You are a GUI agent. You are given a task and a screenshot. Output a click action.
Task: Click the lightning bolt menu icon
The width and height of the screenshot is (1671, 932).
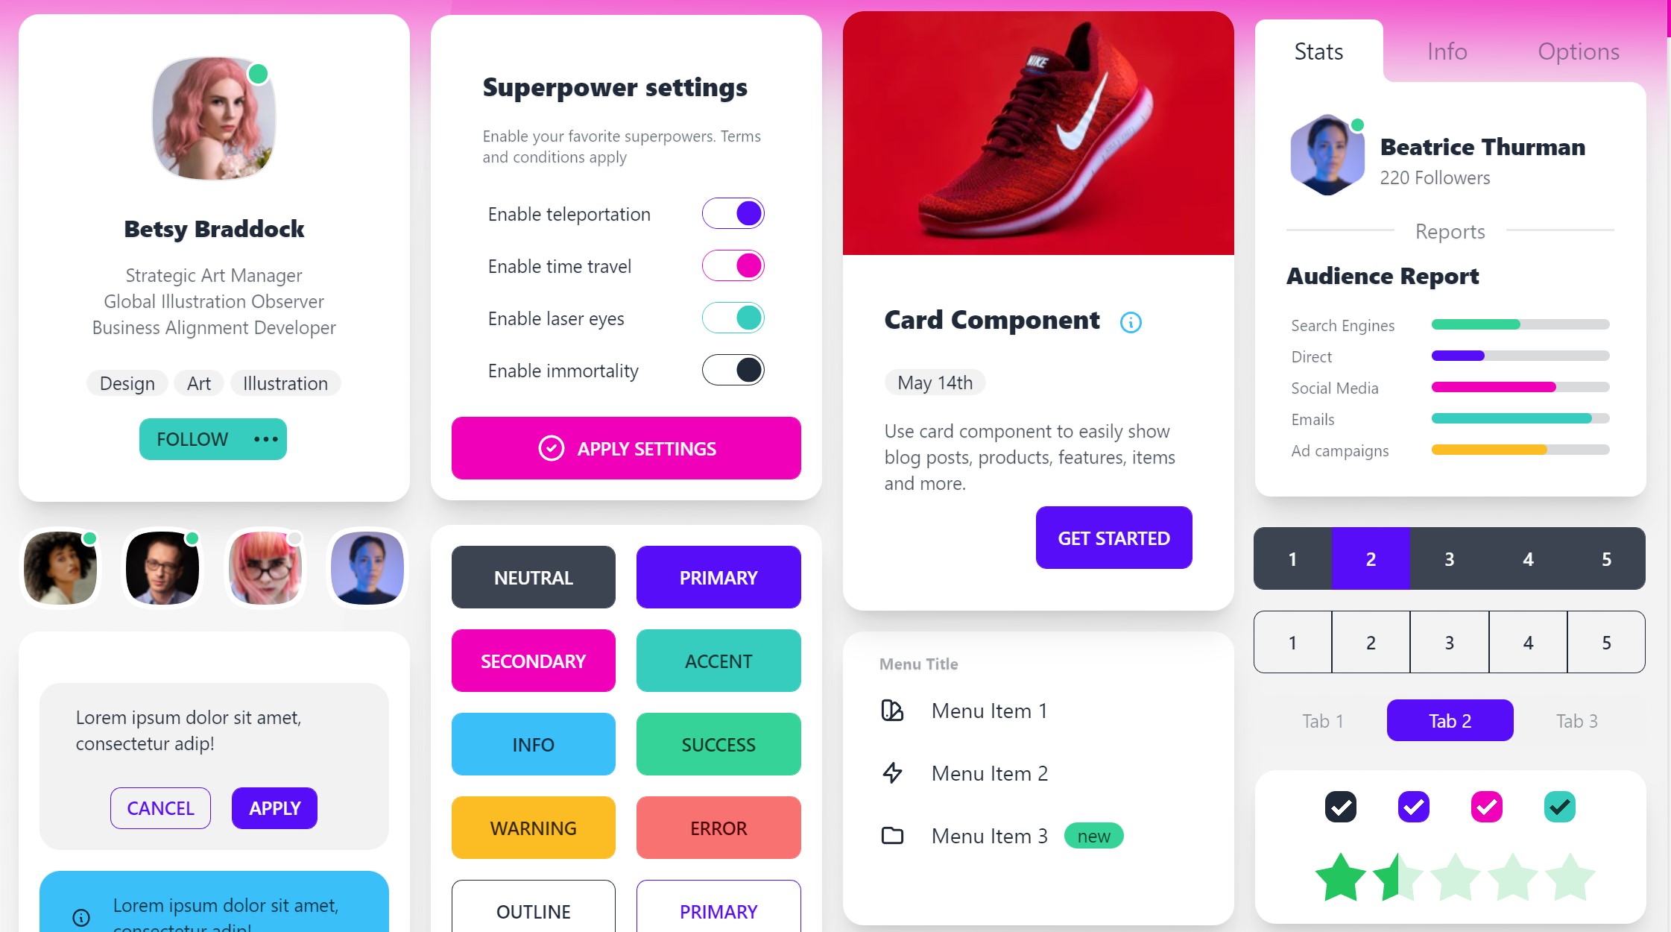point(894,771)
